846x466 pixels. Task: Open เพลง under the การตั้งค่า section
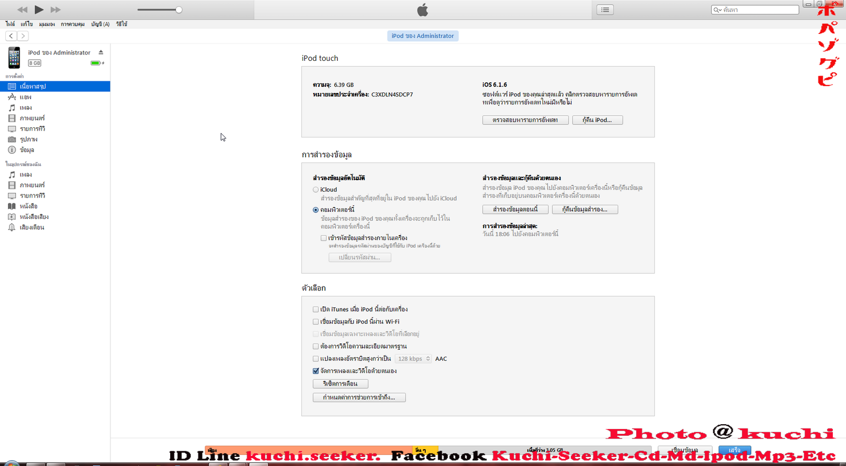pos(55,108)
